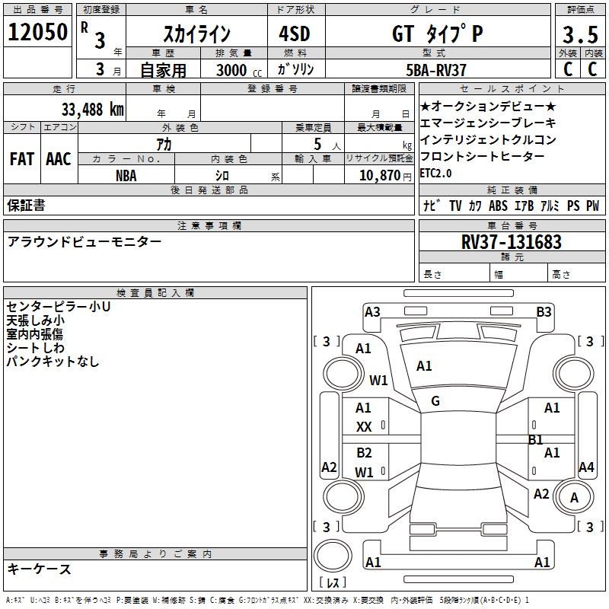Select inspector note 天張しみ小

click(35, 320)
